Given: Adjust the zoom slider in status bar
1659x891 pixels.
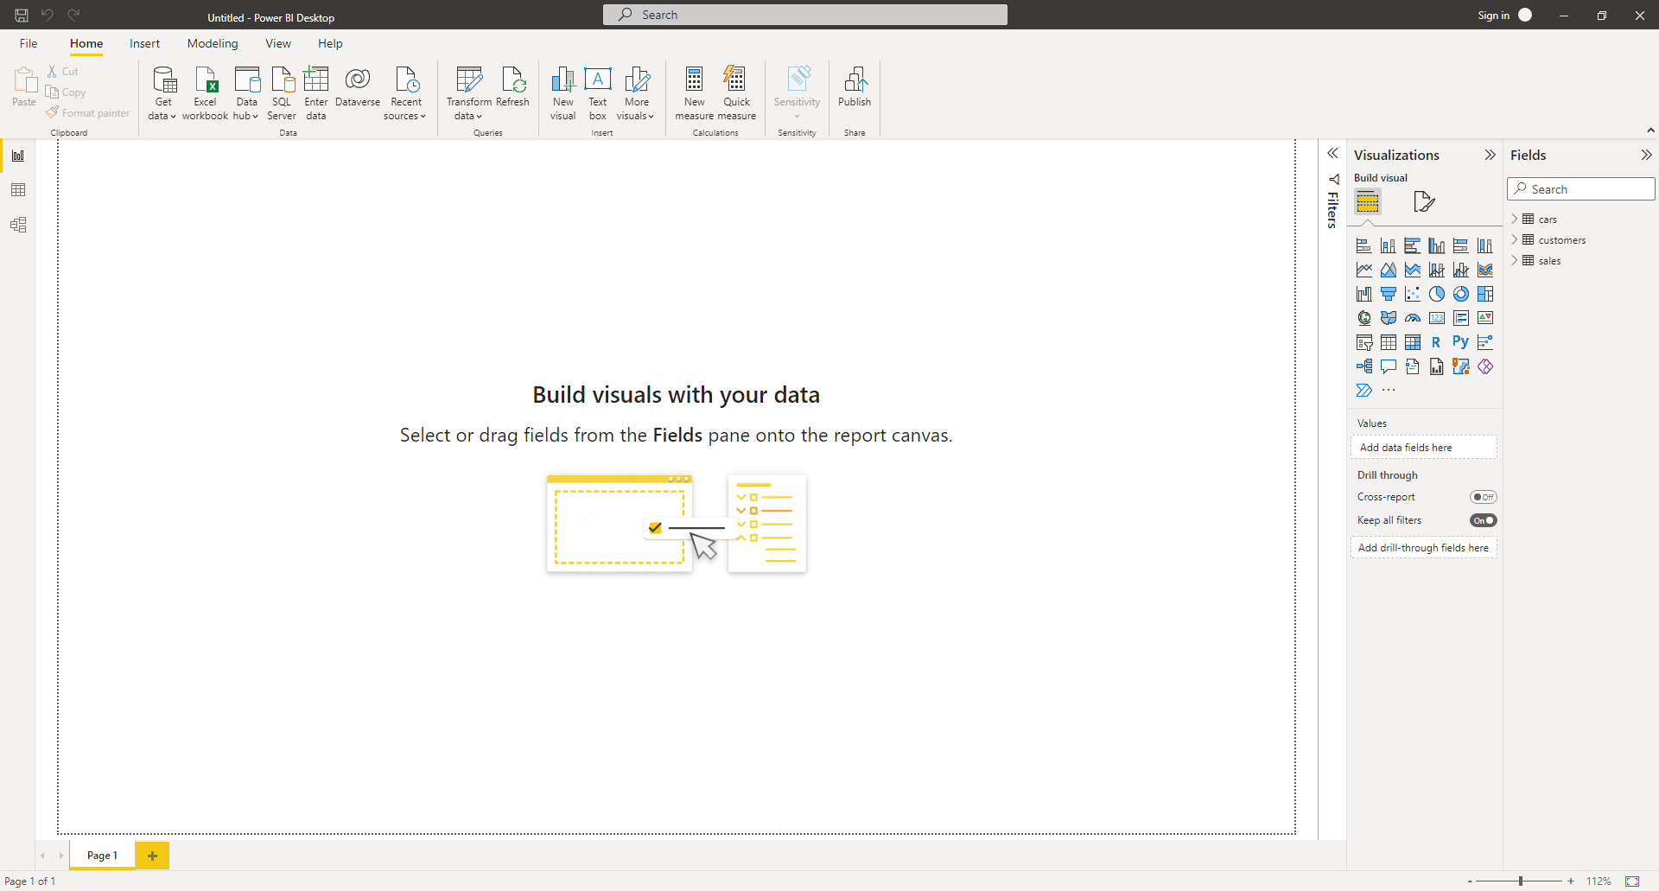Looking at the screenshot, I should [1522, 881].
